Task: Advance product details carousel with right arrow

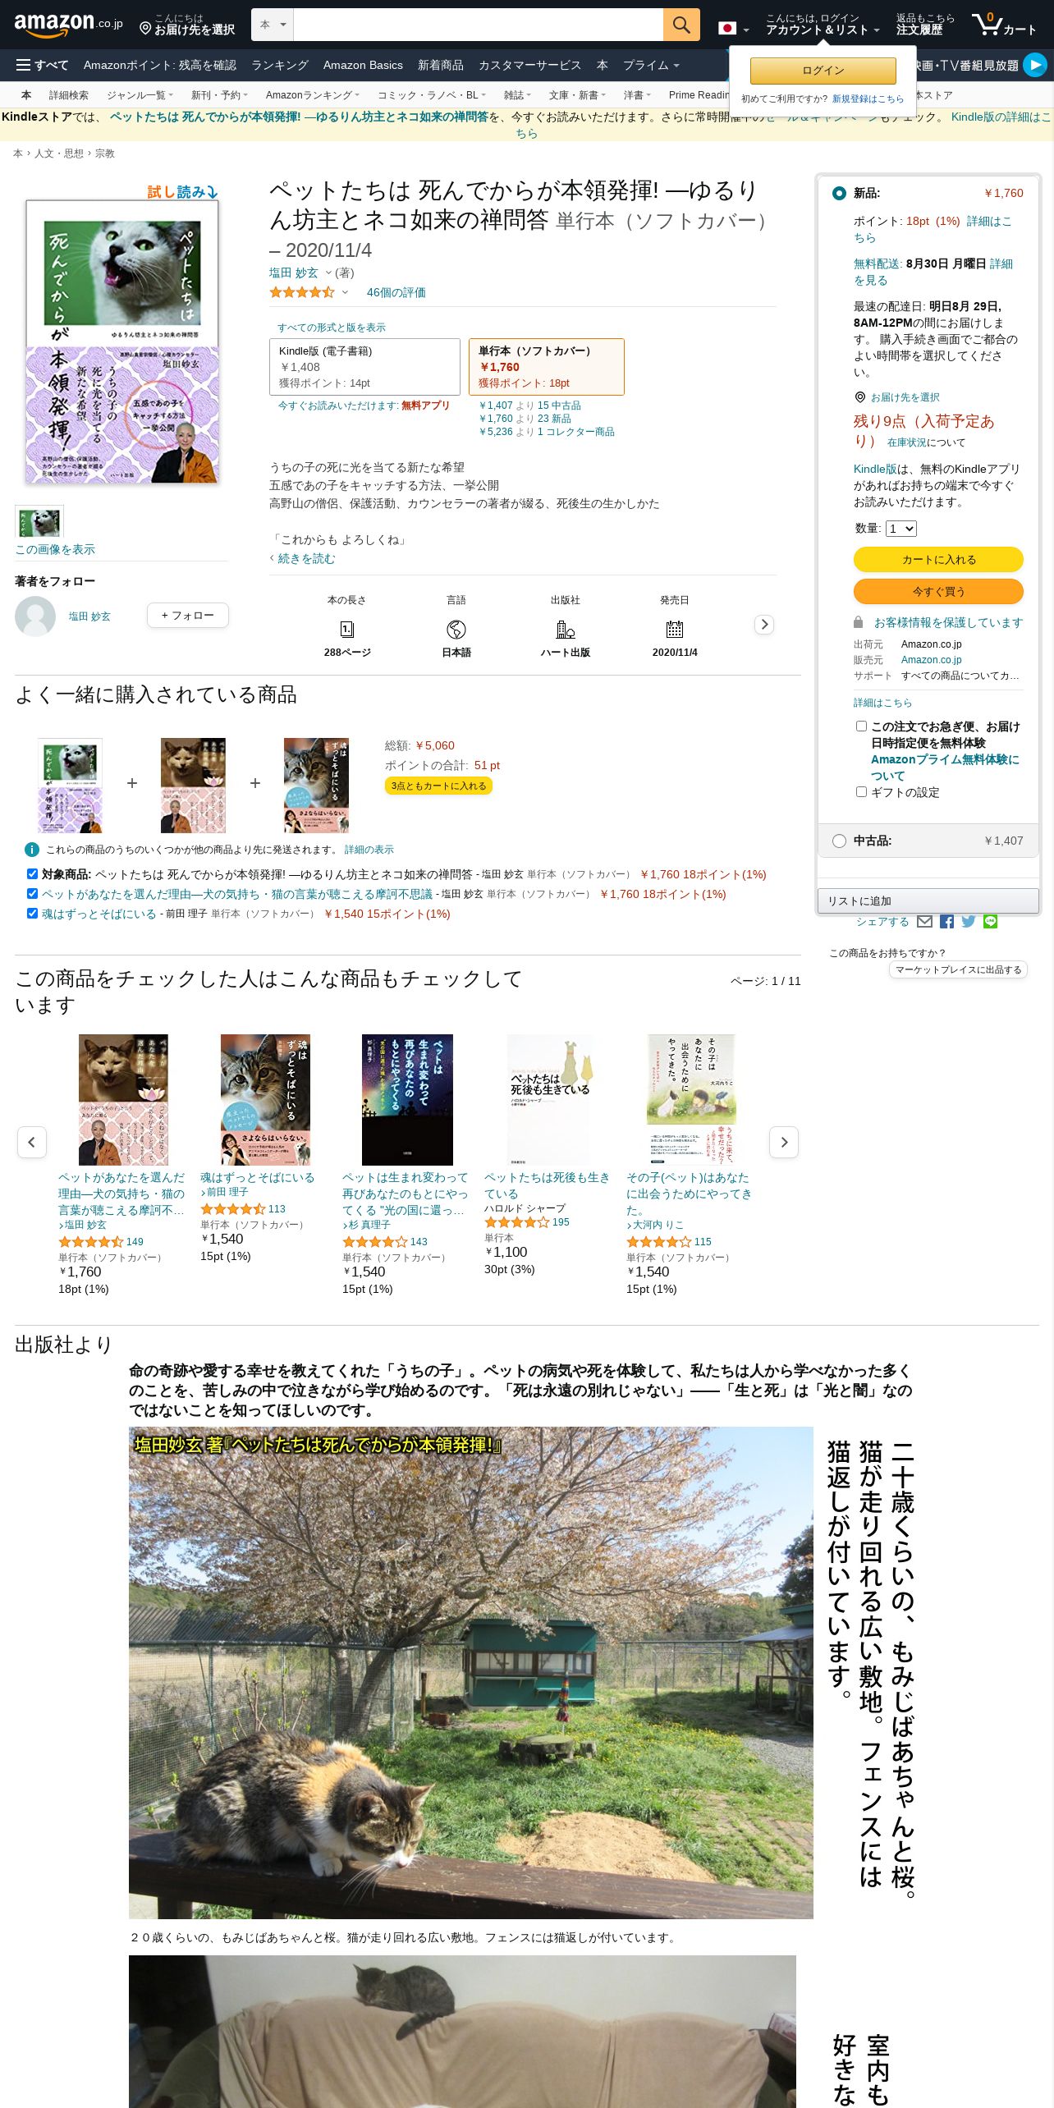Action: click(764, 625)
